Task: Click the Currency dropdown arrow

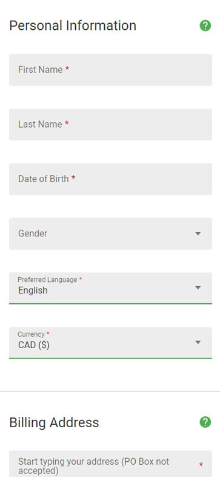Action: 198,343
